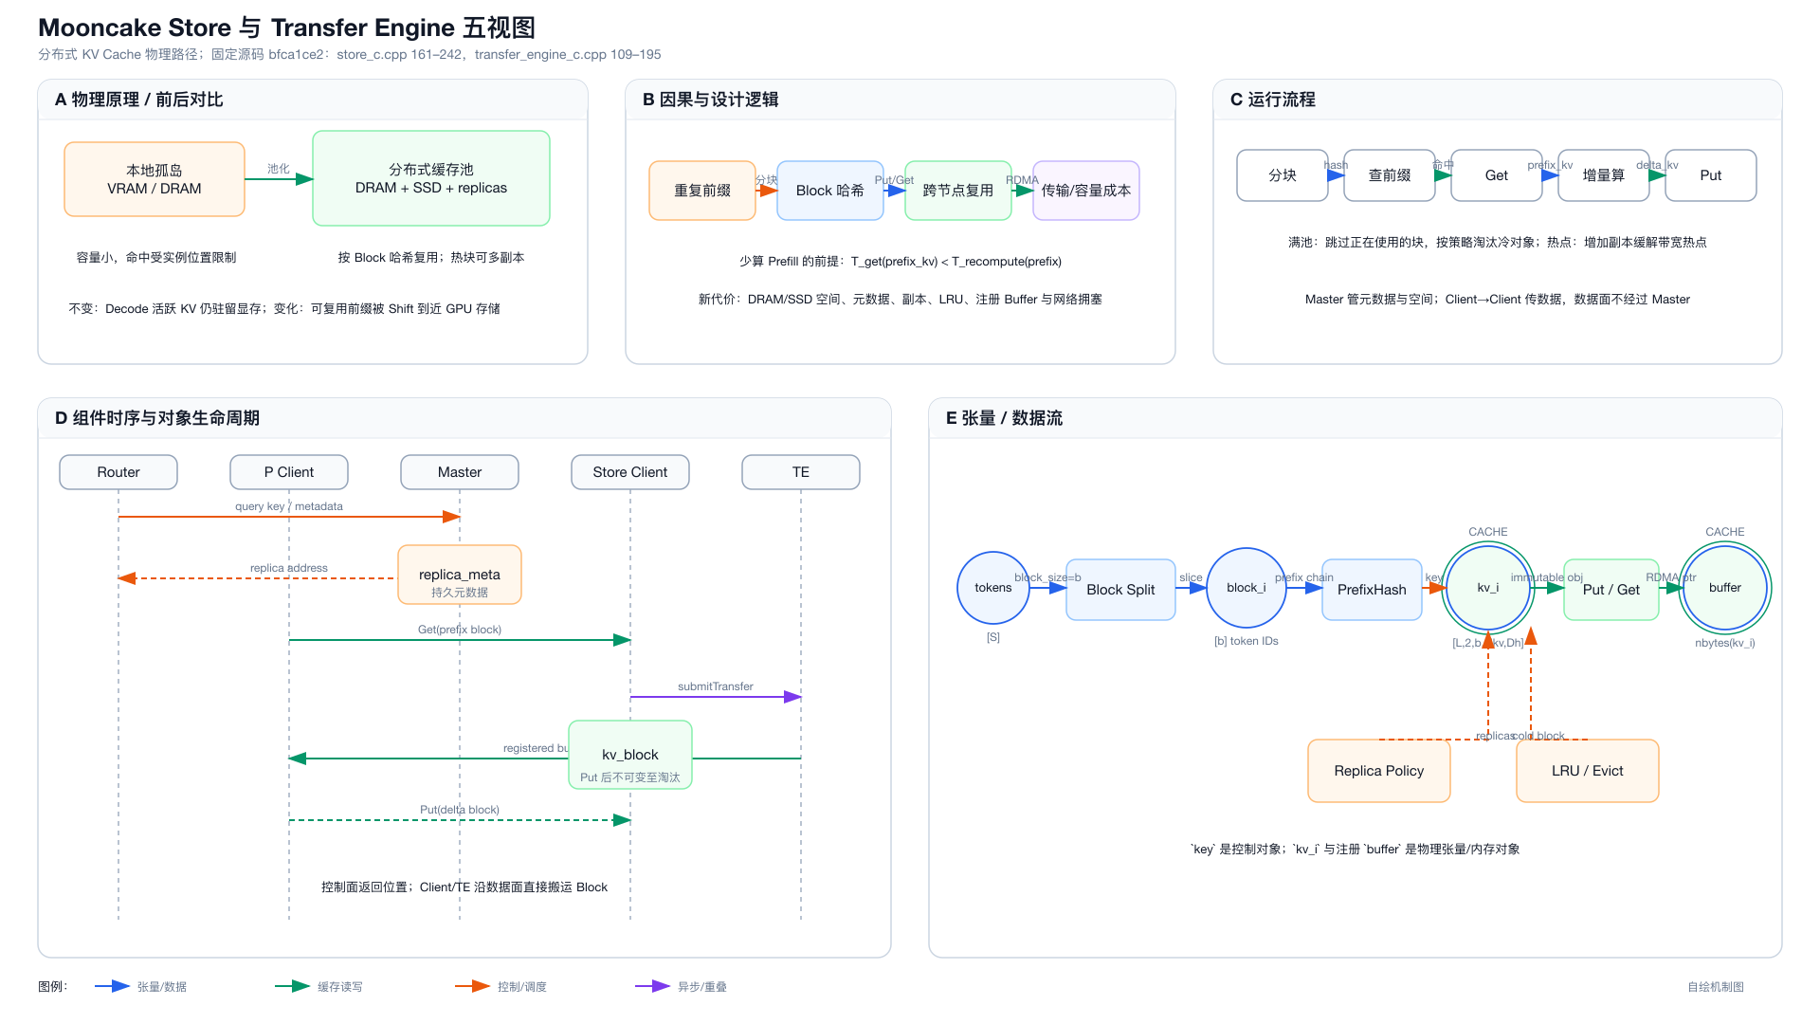
Task: Click the tokens circle node
Action: point(993,588)
